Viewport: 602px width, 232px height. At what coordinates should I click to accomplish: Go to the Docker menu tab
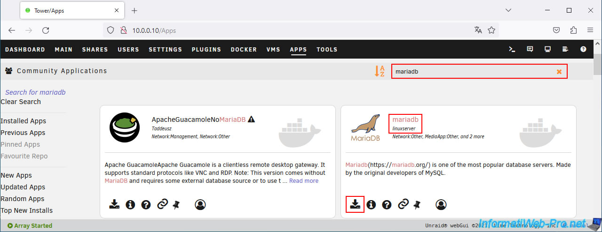(x=244, y=49)
